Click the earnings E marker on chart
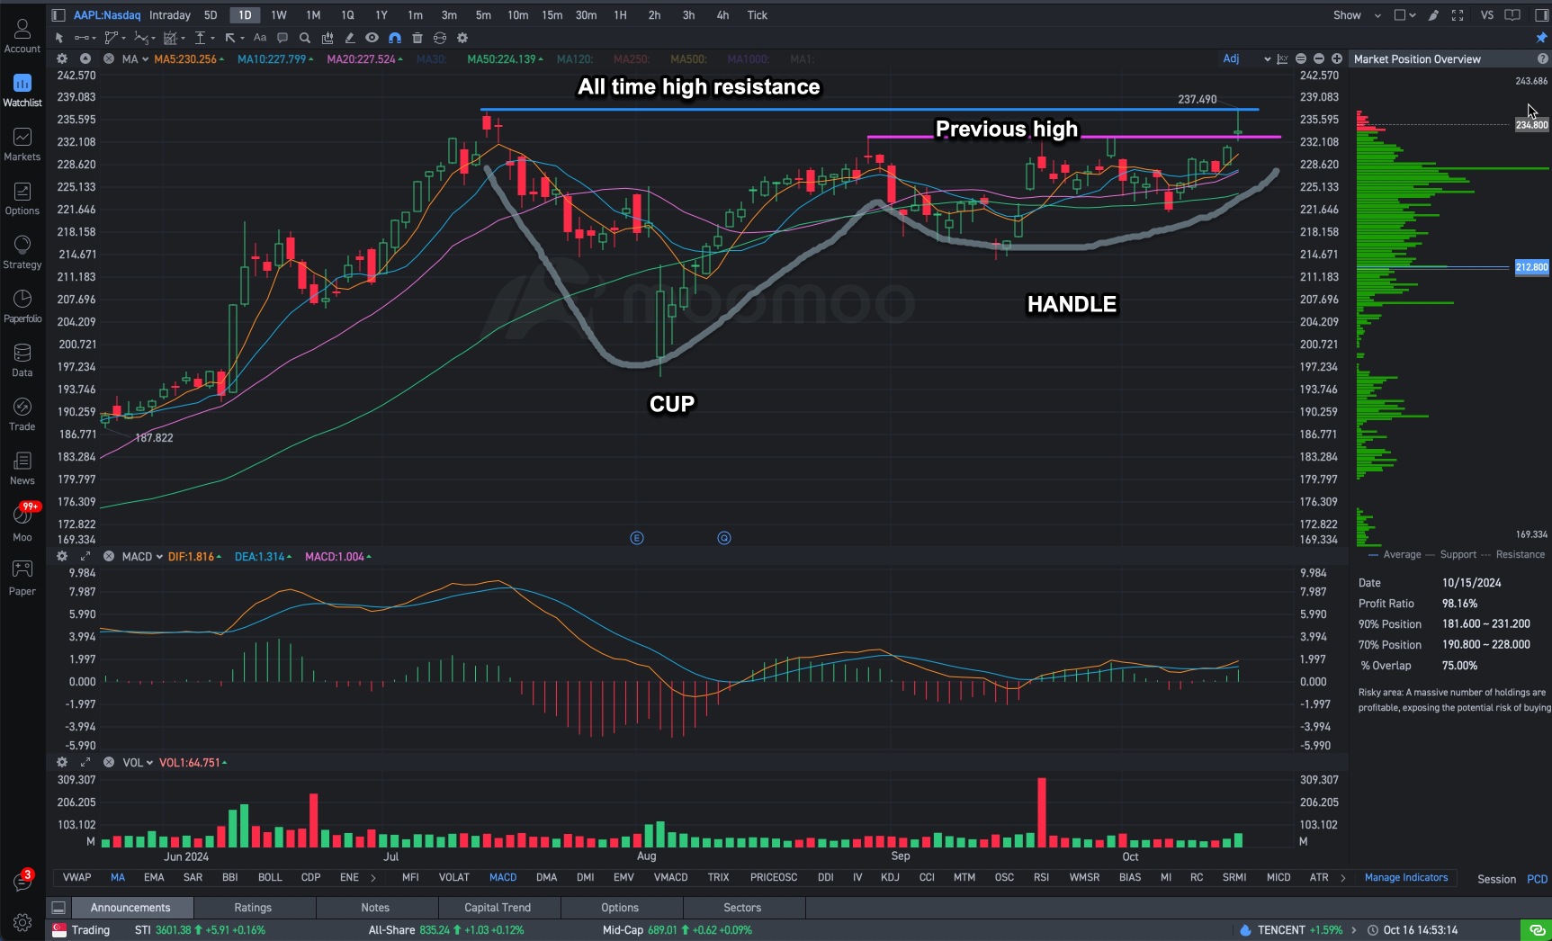The width and height of the screenshot is (1552, 941). pos(637,538)
